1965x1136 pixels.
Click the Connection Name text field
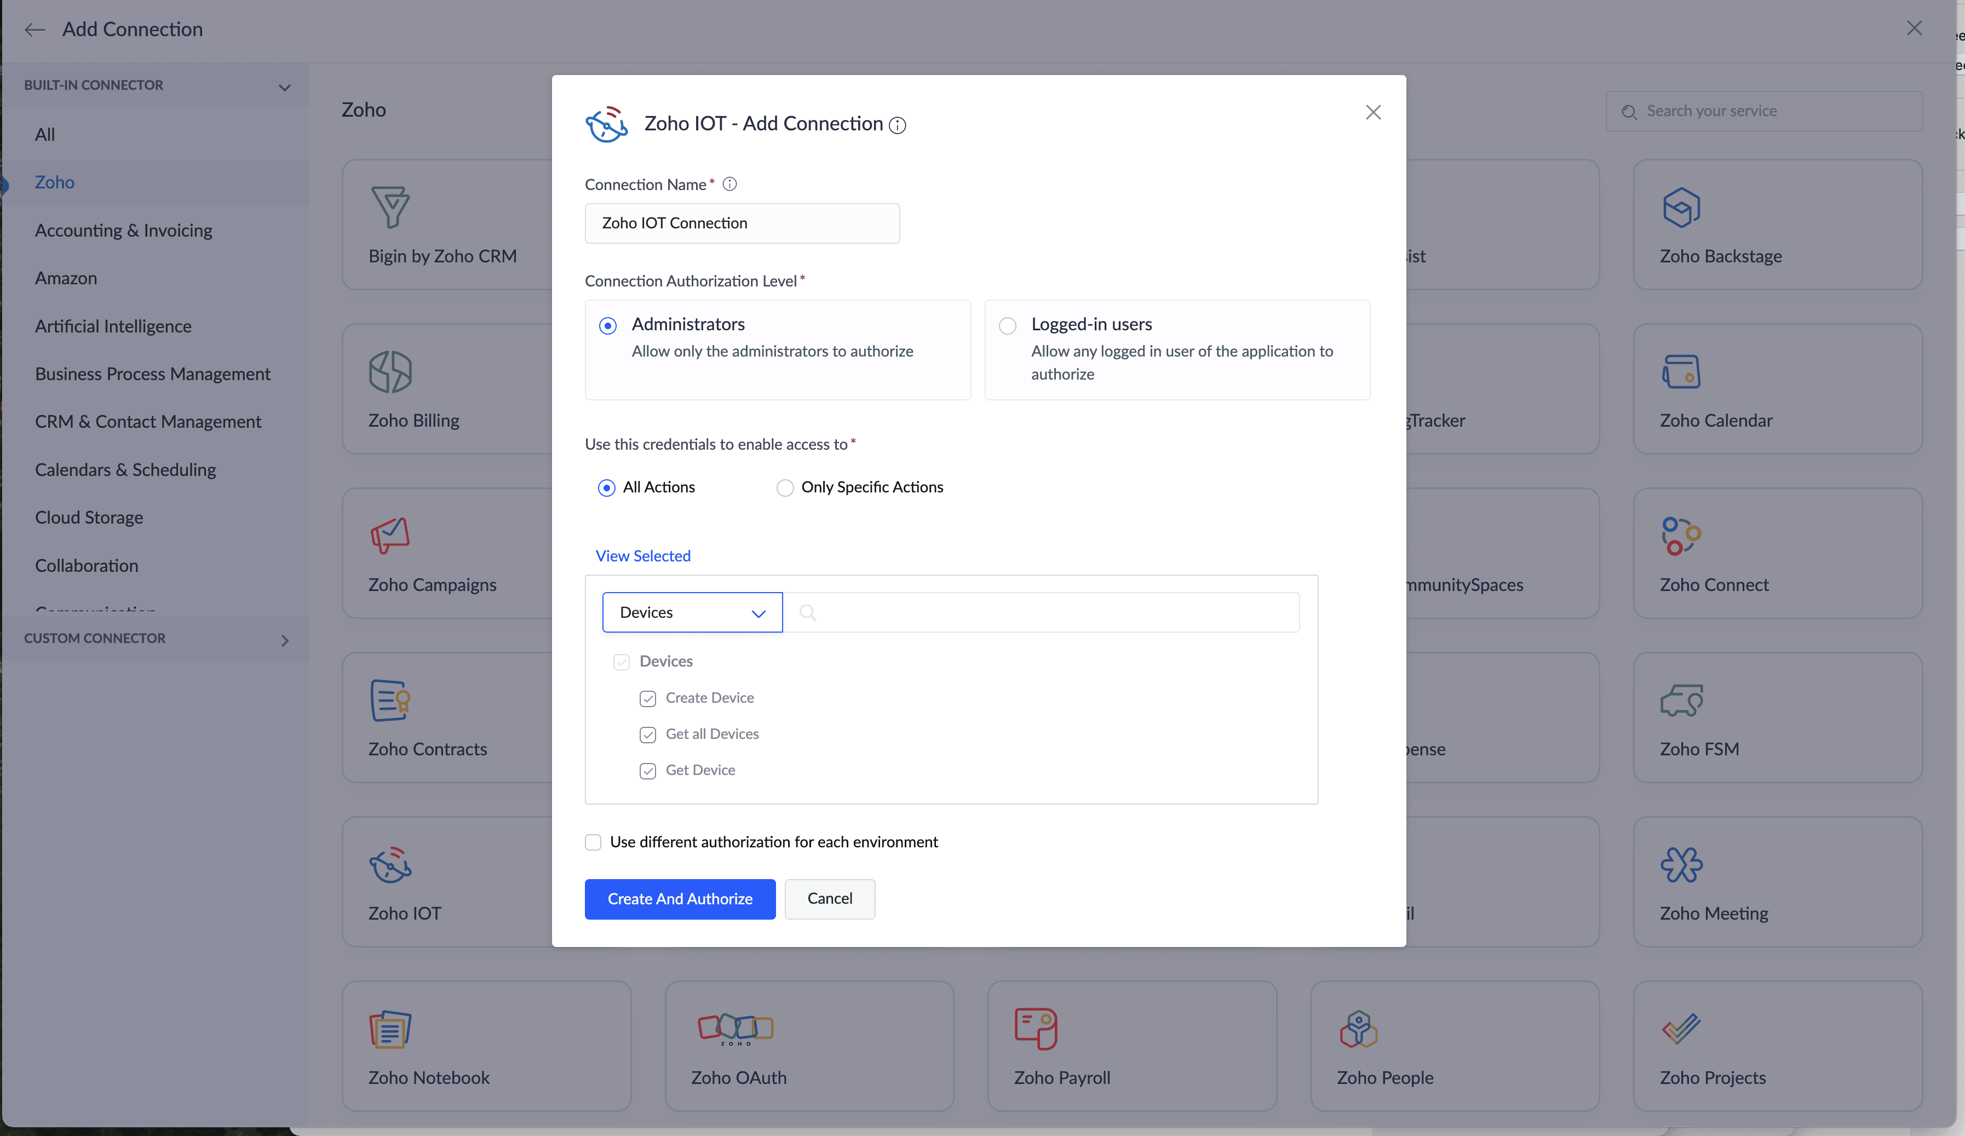click(742, 224)
